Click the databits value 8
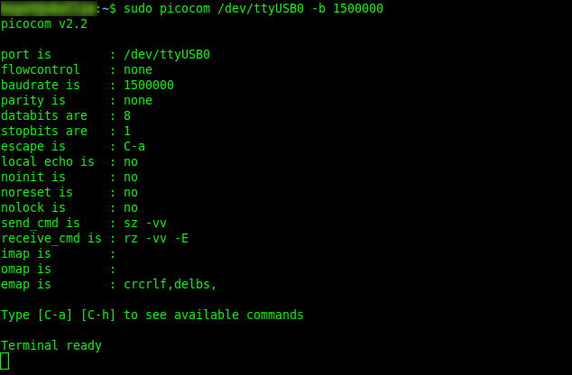Screen dimensions: 572x375 click(x=127, y=115)
